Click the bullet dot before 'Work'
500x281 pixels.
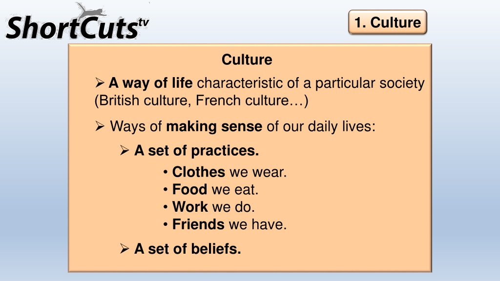(165, 207)
